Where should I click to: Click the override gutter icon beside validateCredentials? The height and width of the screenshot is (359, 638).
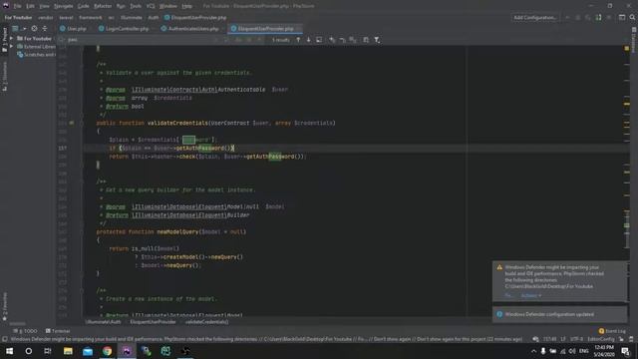click(x=72, y=123)
